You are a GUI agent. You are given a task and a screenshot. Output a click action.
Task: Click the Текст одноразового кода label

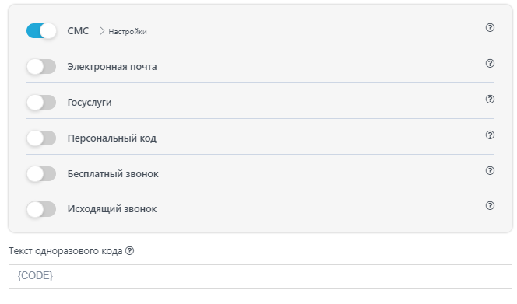[65, 251]
